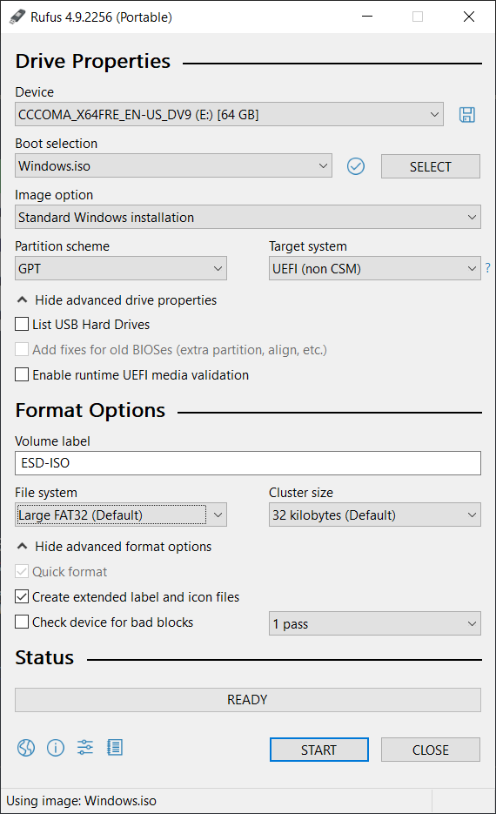
Task: Open the File system Large FAT32 dropdown
Action: click(x=120, y=515)
